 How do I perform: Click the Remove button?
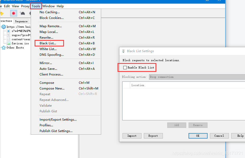pos(198,125)
